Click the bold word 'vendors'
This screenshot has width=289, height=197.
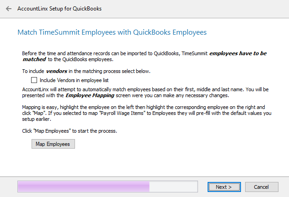click(x=57, y=71)
